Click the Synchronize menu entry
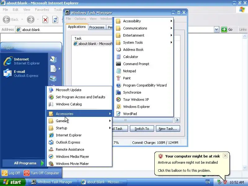248x186 pixels. [x=144, y=92]
